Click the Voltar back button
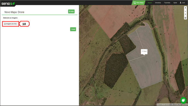188x106 pixels. pyautogui.click(x=71, y=12)
